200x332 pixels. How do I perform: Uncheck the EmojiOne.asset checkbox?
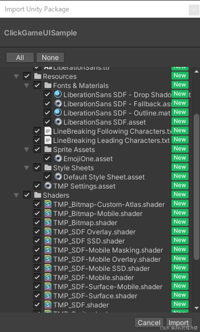pos(47,158)
